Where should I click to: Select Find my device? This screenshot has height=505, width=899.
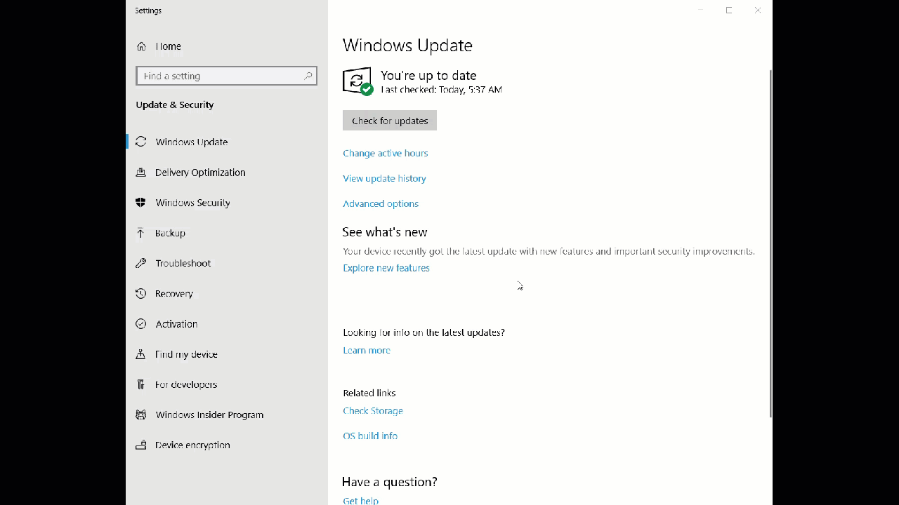coord(227,354)
